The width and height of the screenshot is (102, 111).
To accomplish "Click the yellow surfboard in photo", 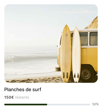I will [x=66, y=53].
